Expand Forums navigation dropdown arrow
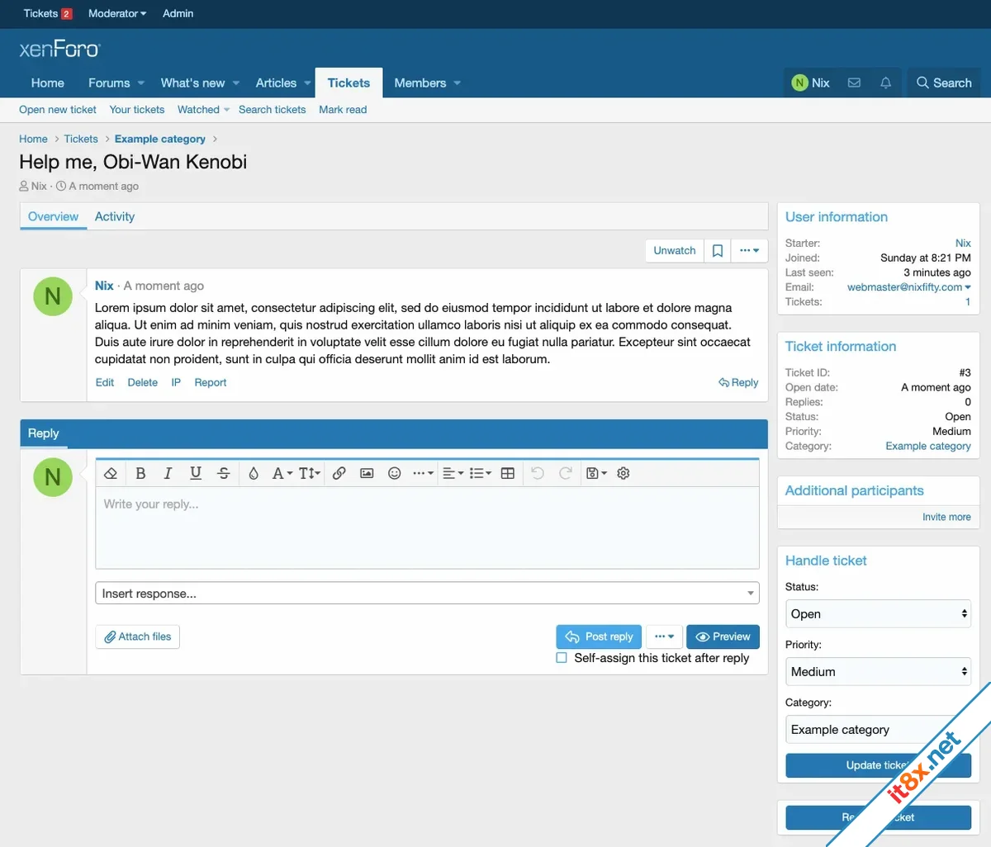 coord(140,83)
